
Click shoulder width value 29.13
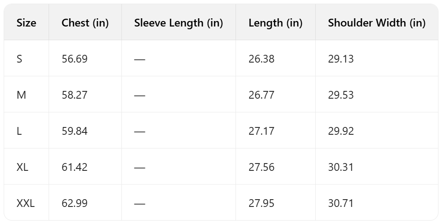(x=341, y=59)
